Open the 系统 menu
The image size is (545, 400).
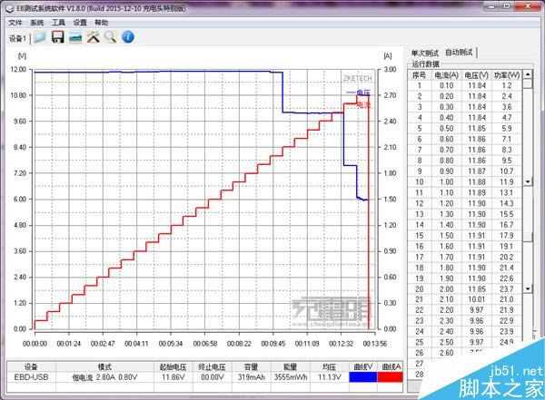[36, 22]
